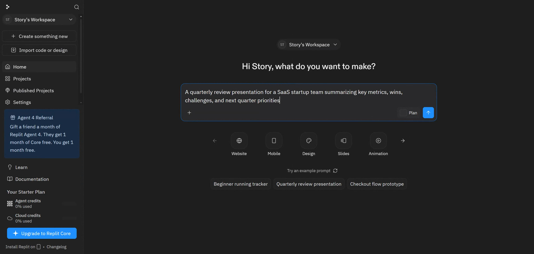Click the "Try an example prompt" text
Image resolution: width=534 pixels, height=254 pixels.
[x=309, y=171]
